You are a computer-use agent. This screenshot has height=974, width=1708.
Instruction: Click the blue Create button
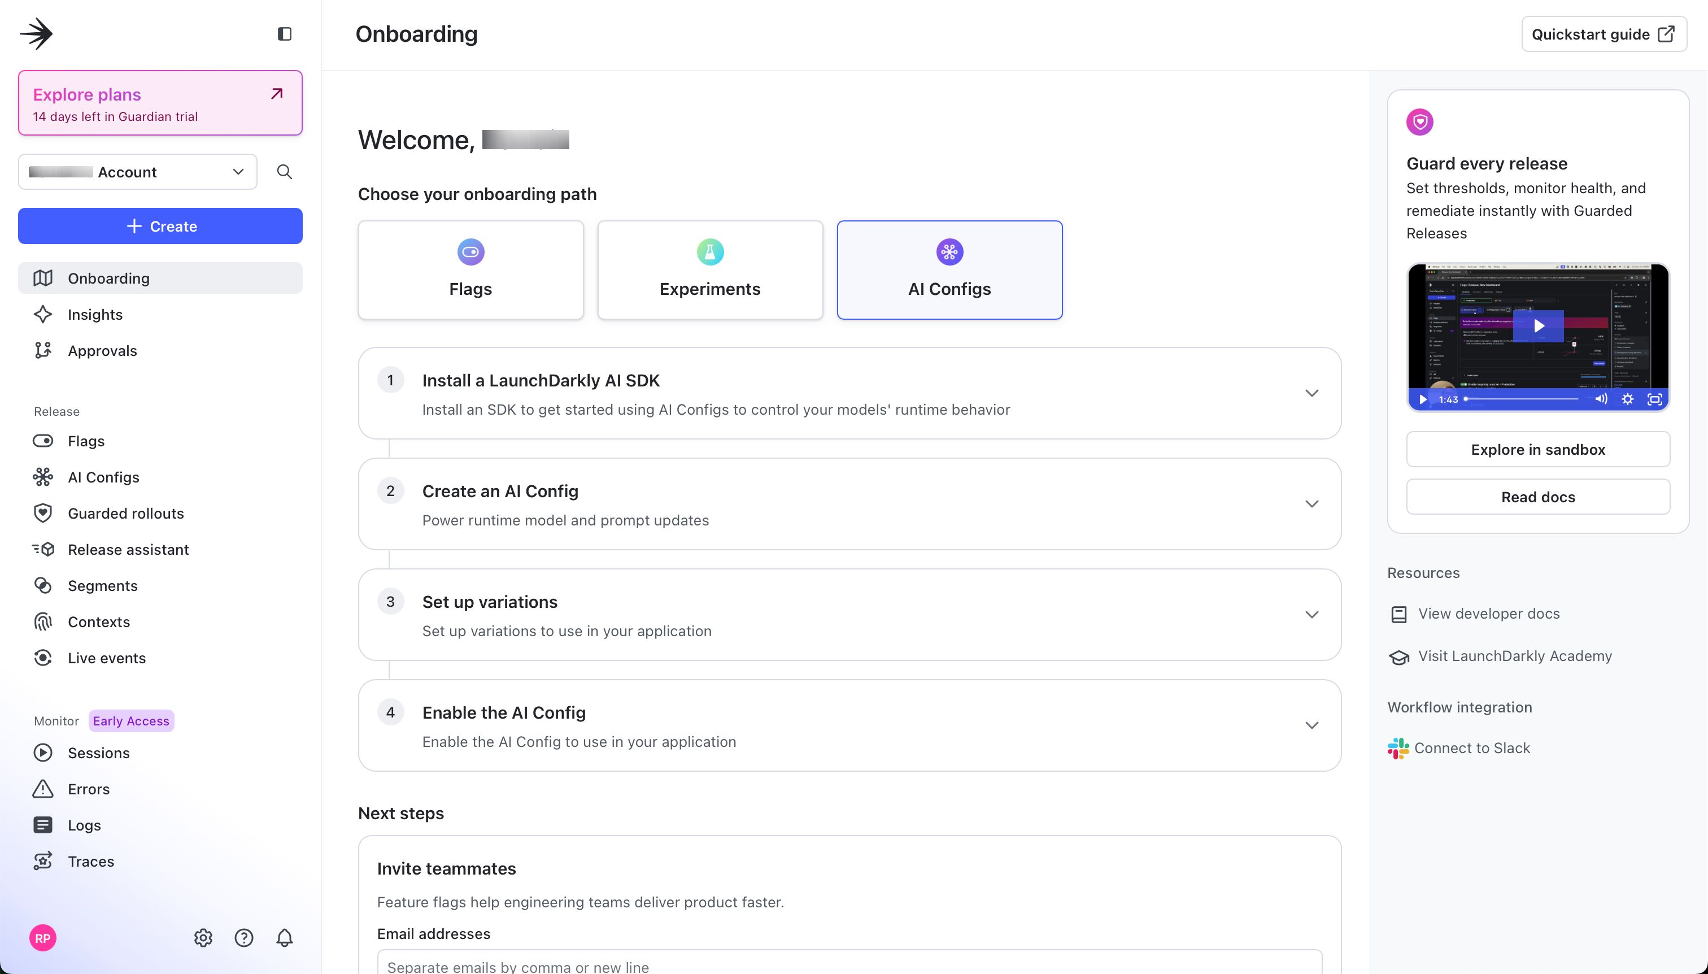pos(160,226)
